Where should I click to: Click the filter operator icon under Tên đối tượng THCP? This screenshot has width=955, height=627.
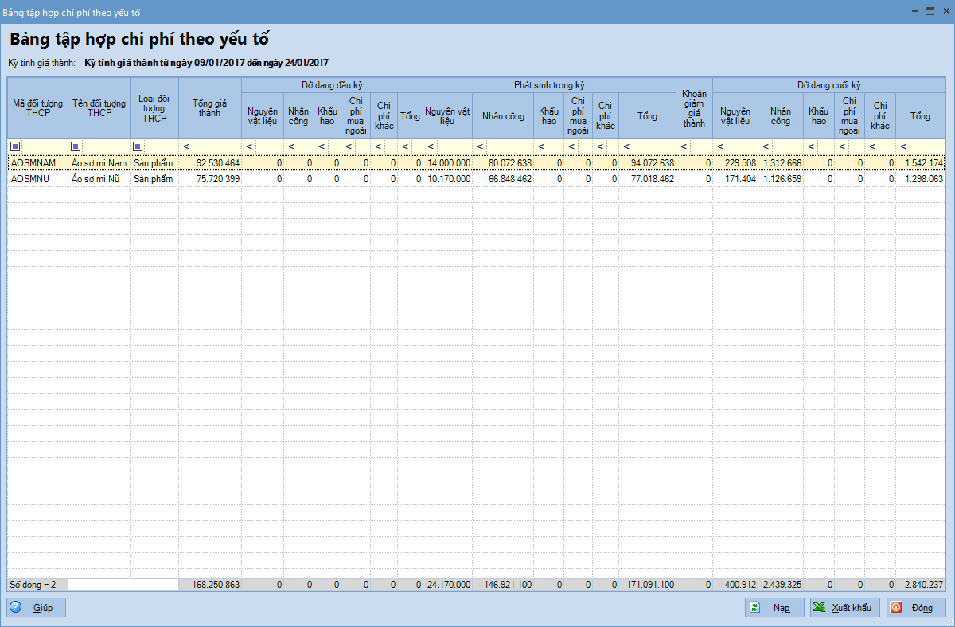pos(76,146)
